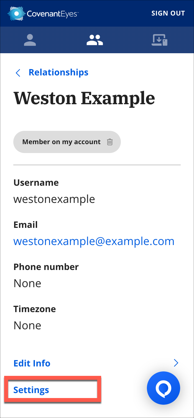Click the Weston Example heading
The height and width of the screenshot is (418, 194).
click(84, 98)
